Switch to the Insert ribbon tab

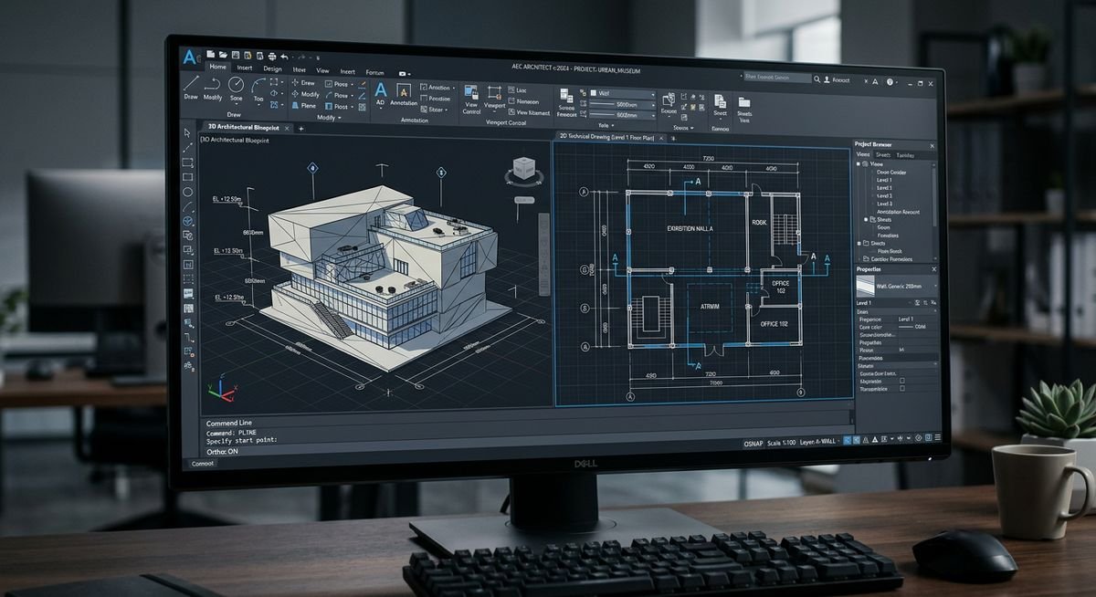[245, 68]
